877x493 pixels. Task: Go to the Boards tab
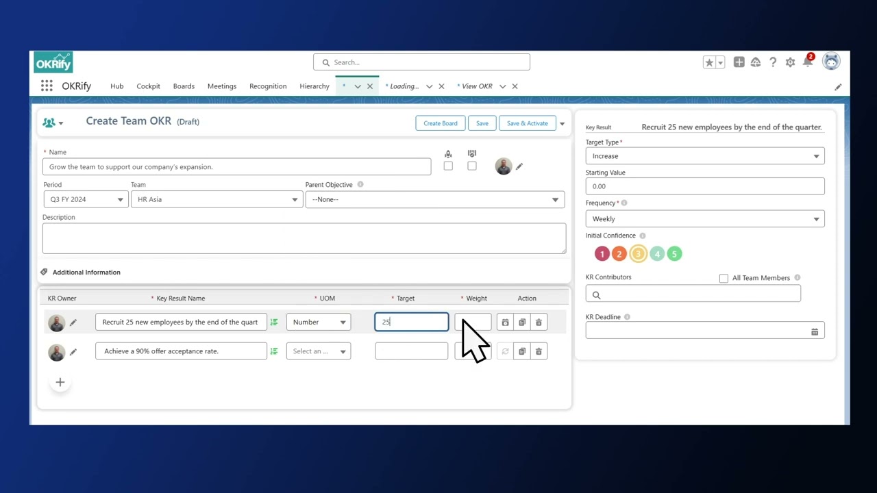[184, 86]
